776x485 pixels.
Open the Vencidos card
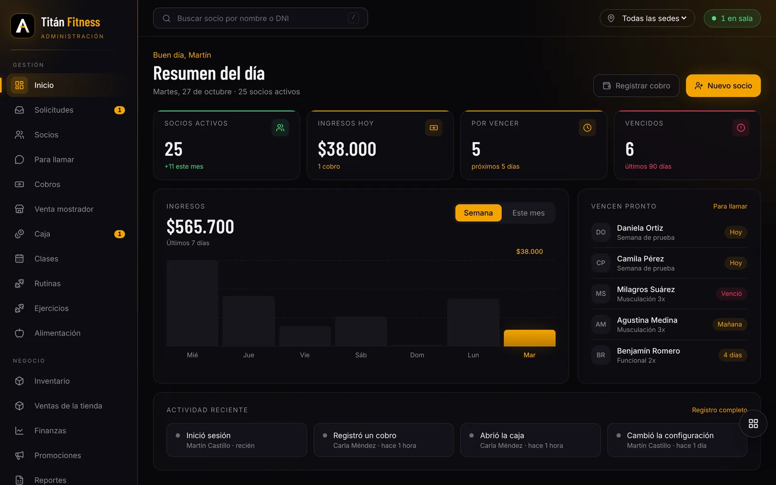point(687,145)
